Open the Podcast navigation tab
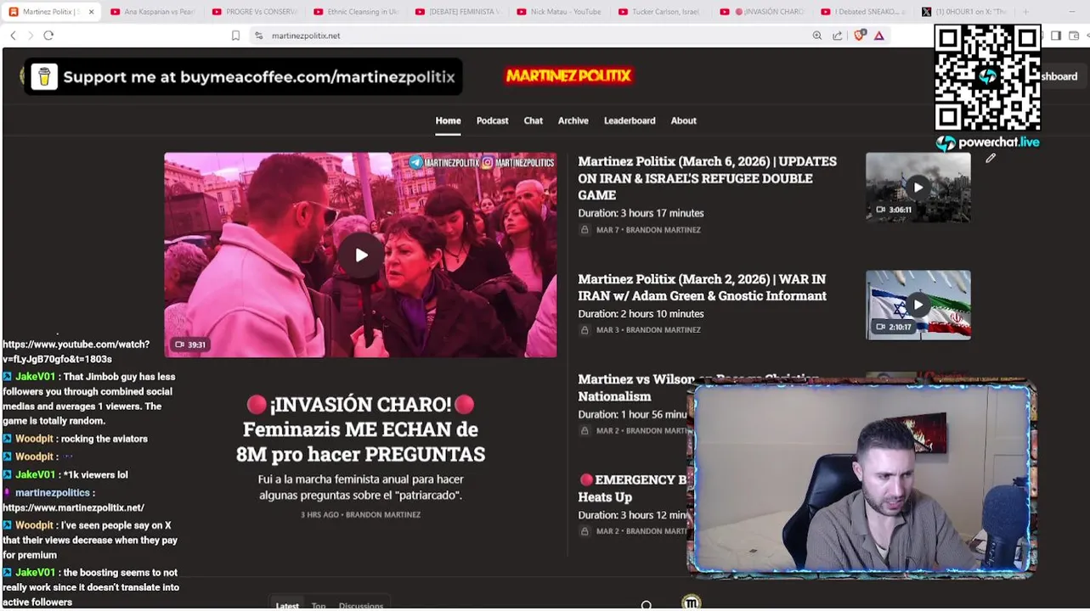Screen dimensions: 1090x611 click(492, 121)
